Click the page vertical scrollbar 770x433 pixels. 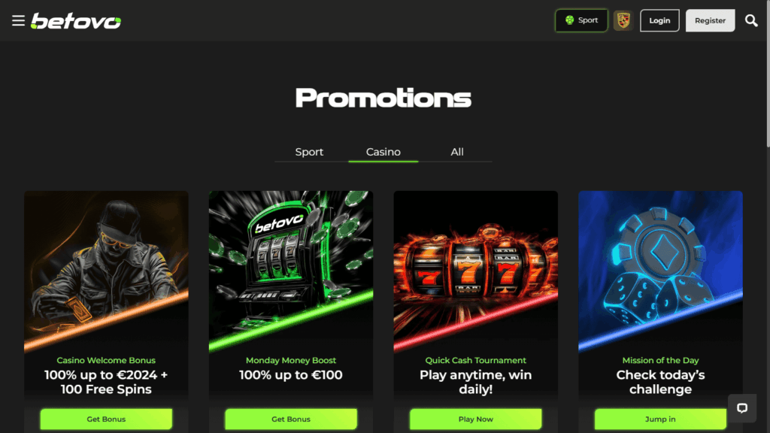[768, 216]
